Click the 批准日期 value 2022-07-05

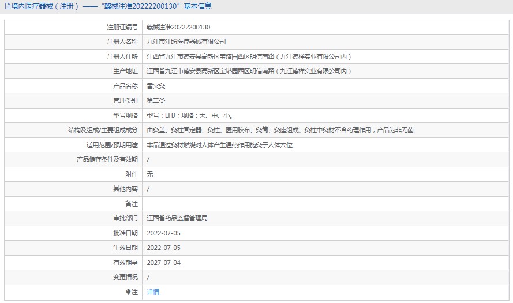click(163, 233)
